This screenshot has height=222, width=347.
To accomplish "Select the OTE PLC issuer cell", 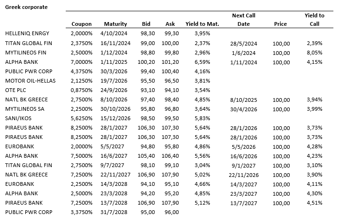I will pos(16,90).
